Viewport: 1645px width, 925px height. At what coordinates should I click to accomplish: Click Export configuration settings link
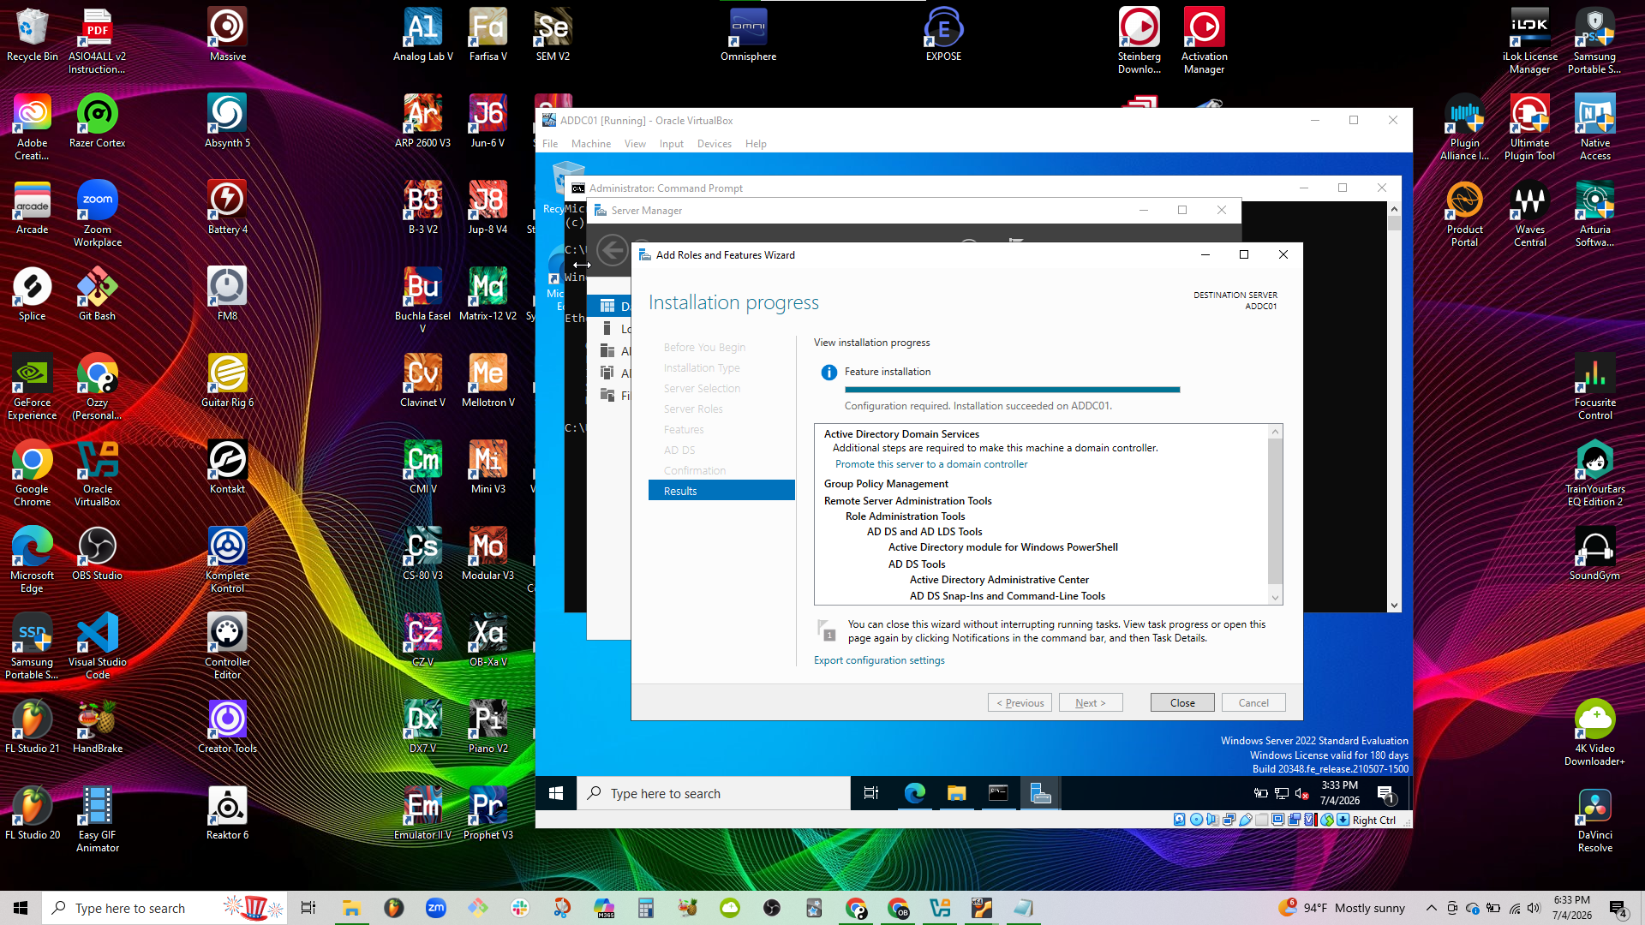(879, 660)
